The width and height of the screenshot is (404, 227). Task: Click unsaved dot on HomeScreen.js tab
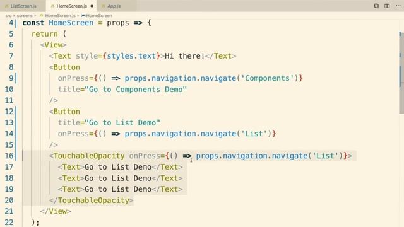pyautogui.click(x=92, y=6)
